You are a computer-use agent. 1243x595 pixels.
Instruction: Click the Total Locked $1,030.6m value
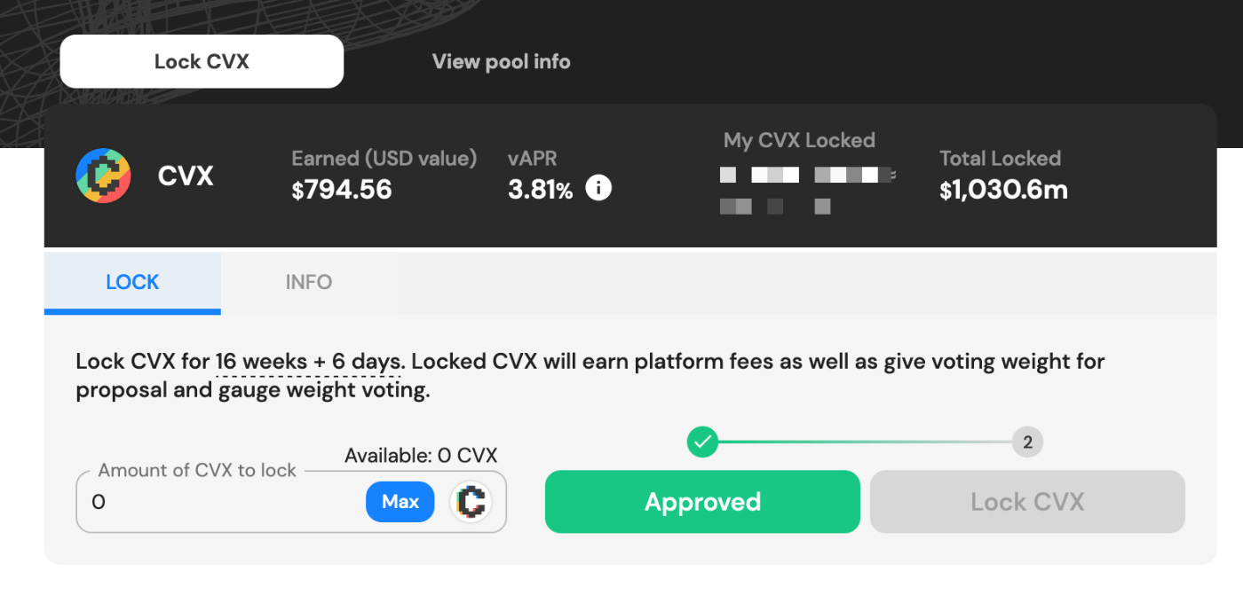(x=1003, y=189)
